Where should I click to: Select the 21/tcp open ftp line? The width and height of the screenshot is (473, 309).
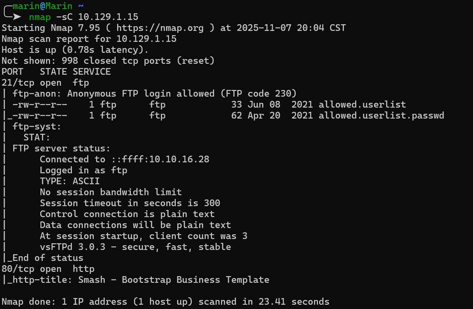[x=45, y=83]
